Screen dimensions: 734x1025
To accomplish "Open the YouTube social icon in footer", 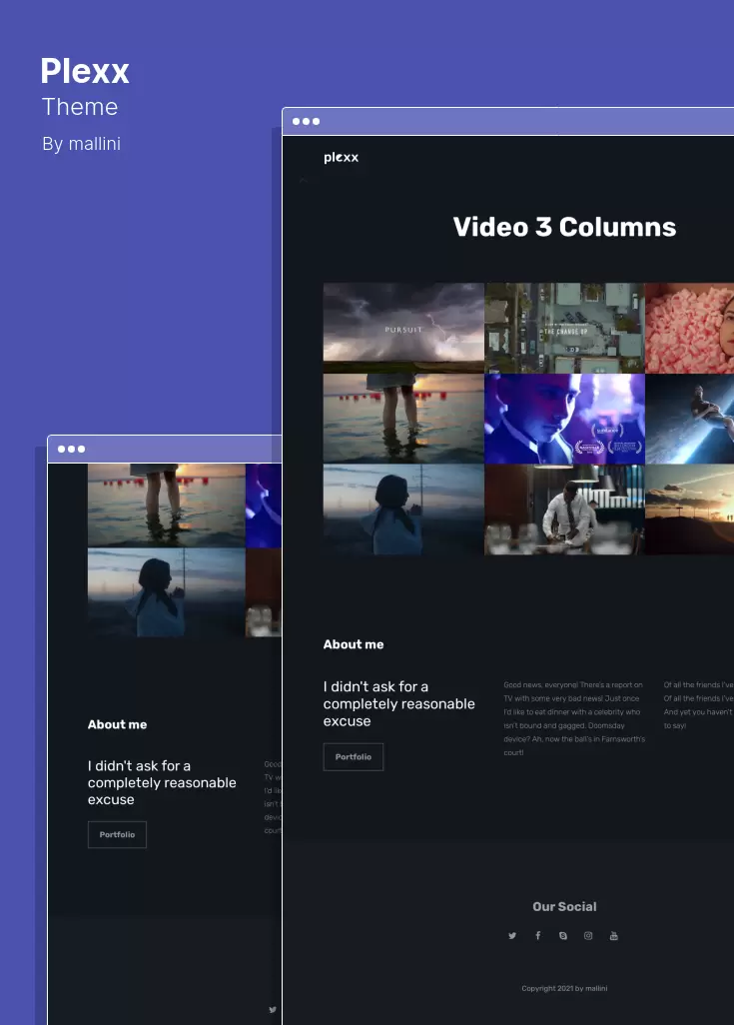I will pyautogui.click(x=614, y=936).
